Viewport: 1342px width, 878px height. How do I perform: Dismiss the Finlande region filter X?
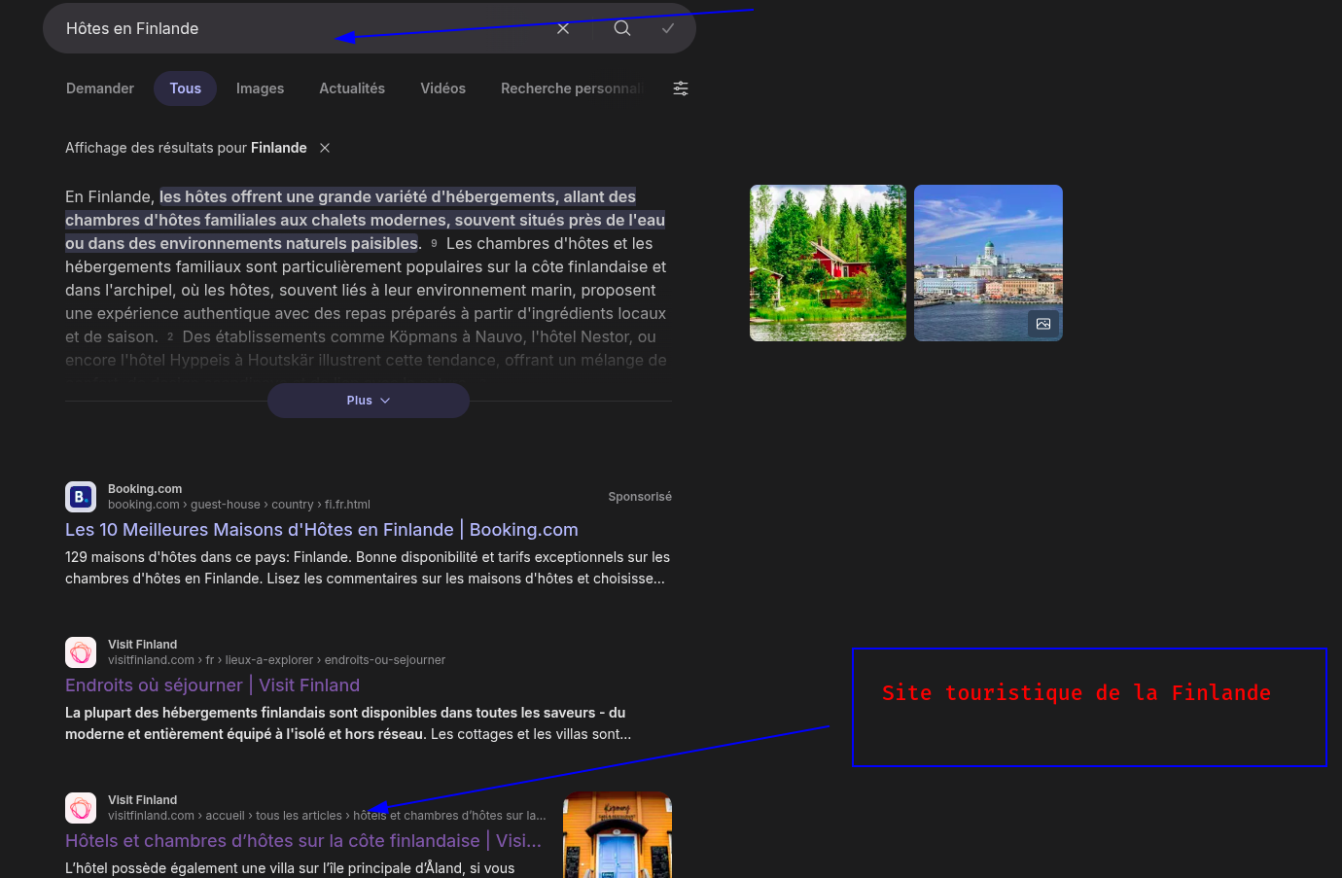325,148
